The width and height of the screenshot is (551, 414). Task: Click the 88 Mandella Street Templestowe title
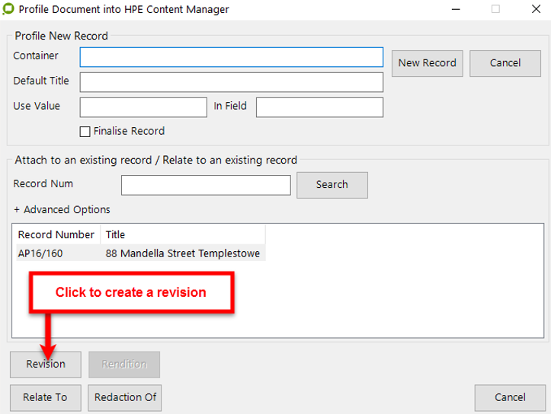tap(183, 253)
